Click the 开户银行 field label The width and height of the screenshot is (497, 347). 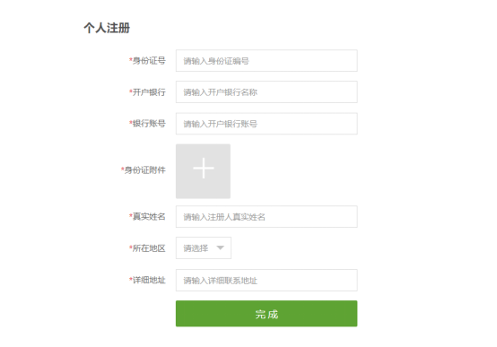[x=149, y=92]
